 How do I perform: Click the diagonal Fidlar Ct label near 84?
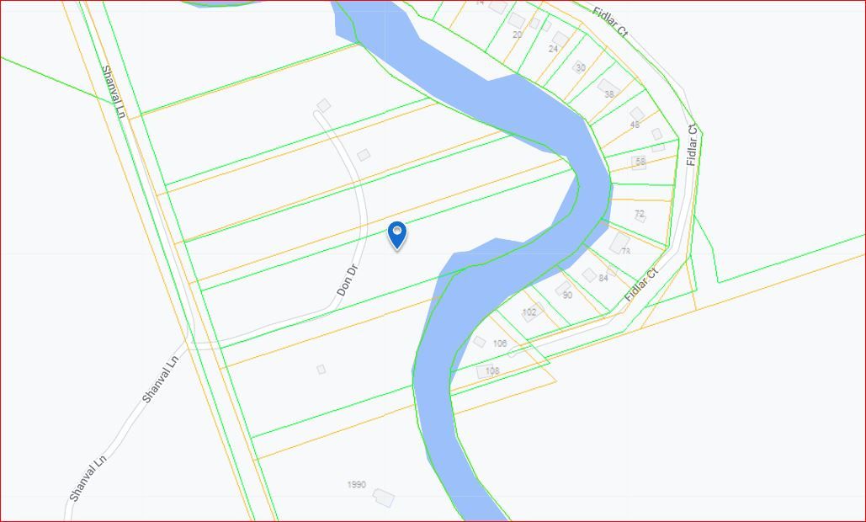tap(642, 285)
